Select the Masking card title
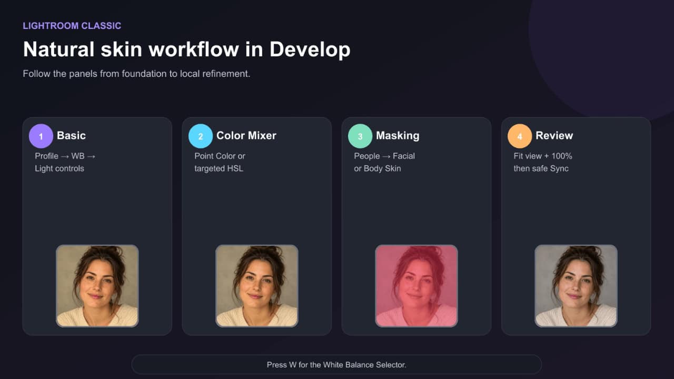 click(x=398, y=135)
